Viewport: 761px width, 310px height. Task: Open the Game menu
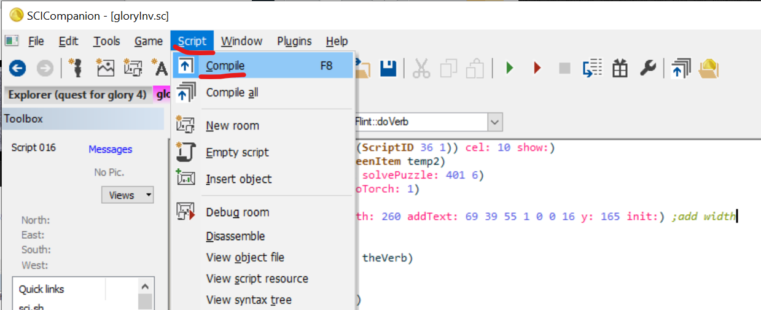point(149,41)
